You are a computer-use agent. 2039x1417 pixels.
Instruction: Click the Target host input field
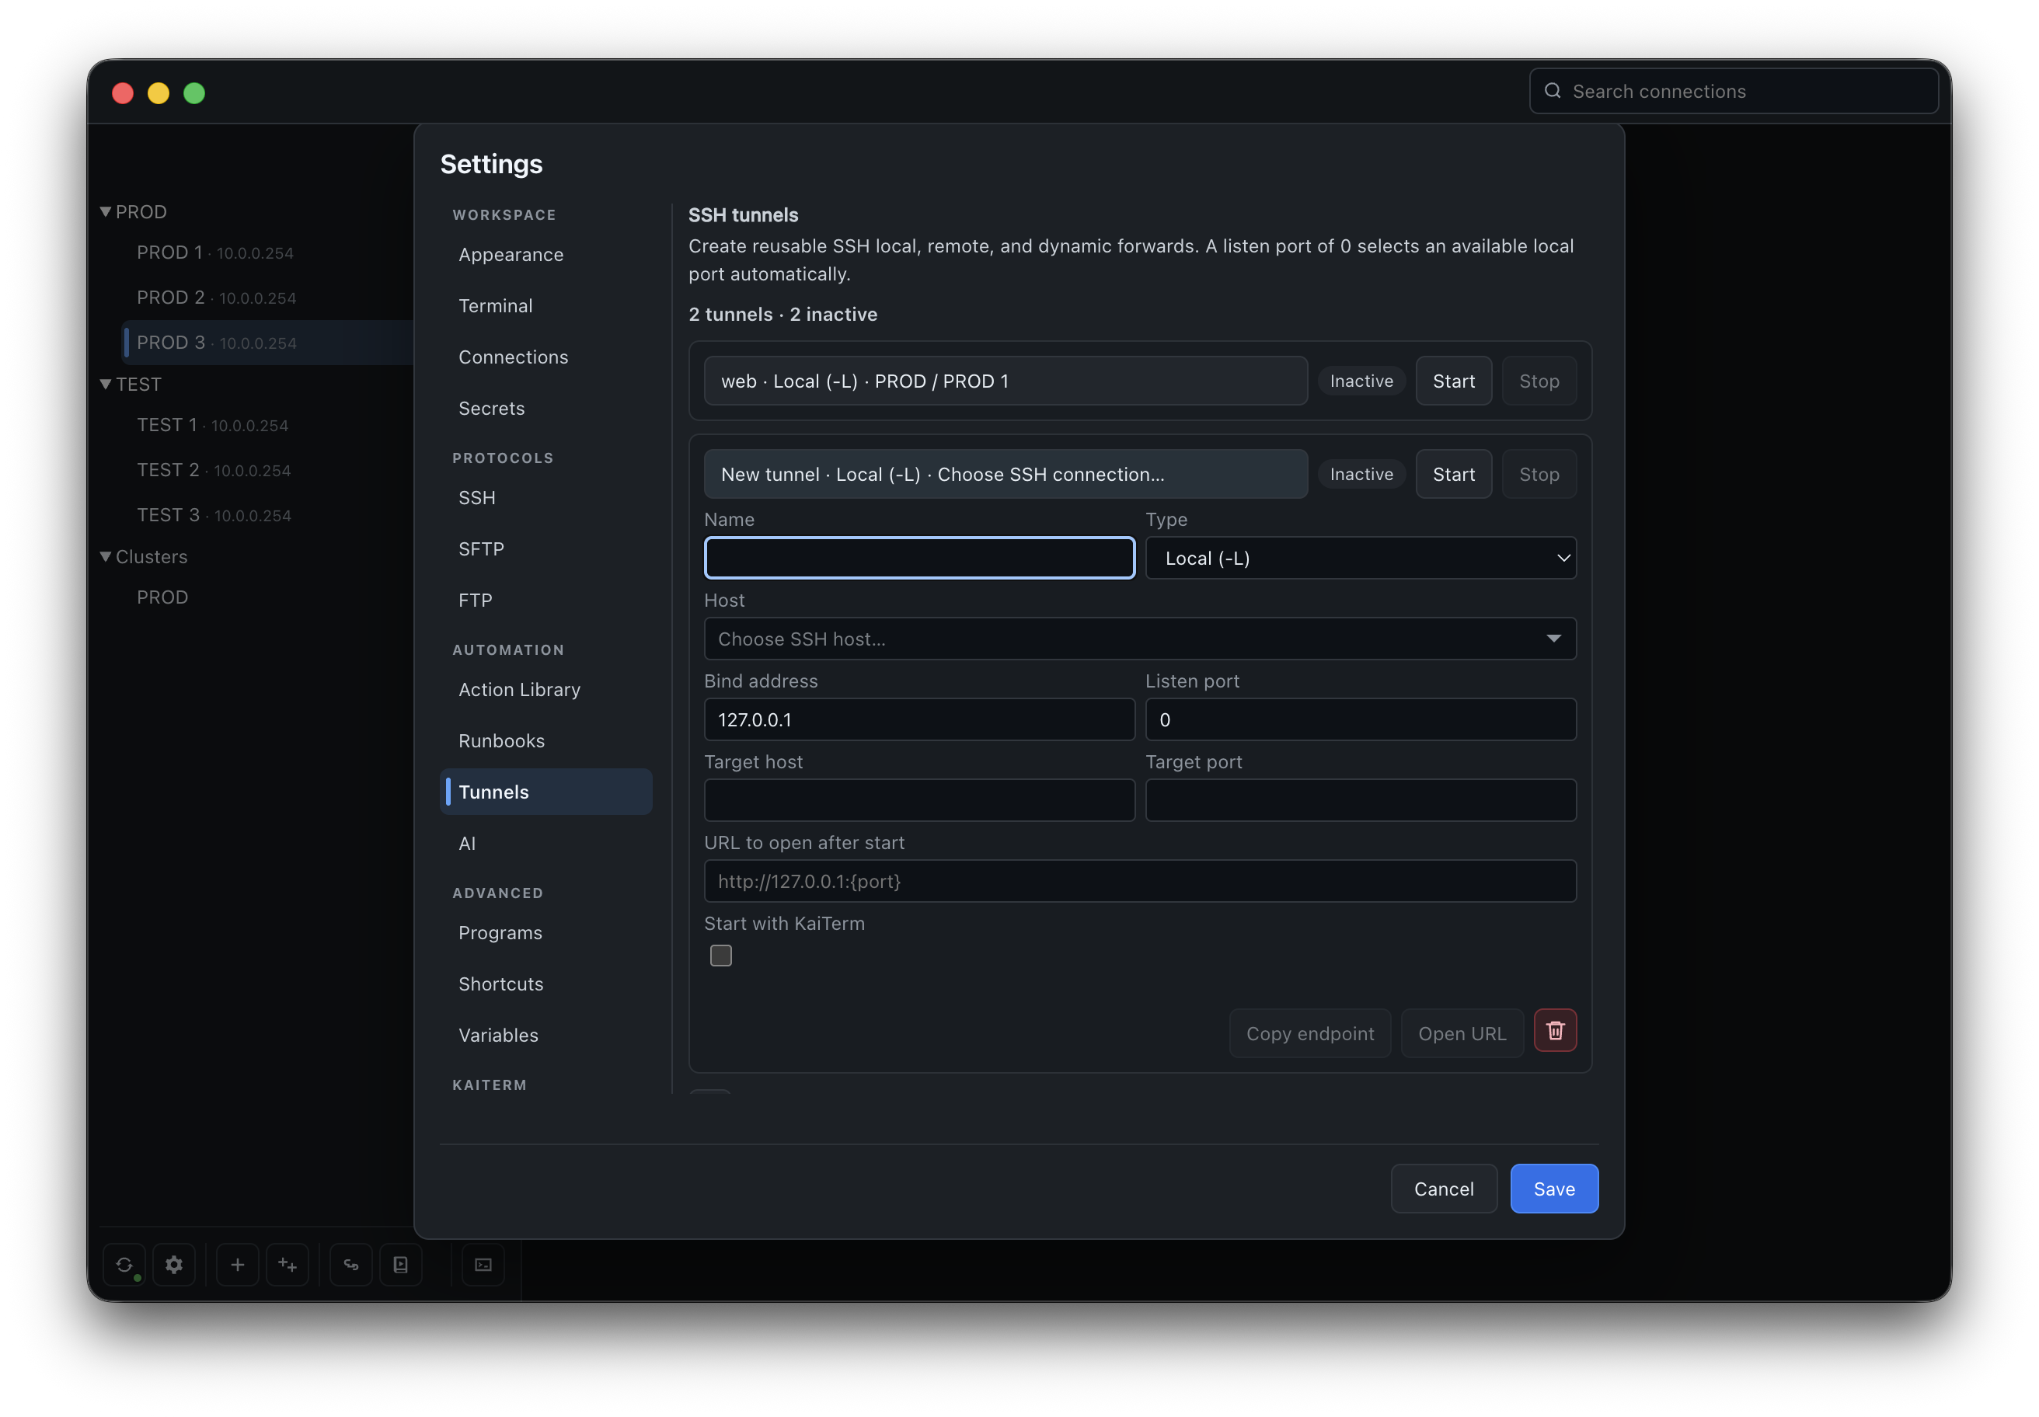(x=919, y=800)
